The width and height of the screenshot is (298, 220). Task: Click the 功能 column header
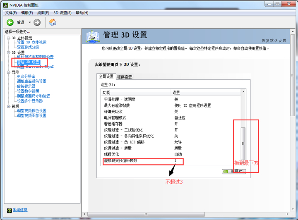(136, 93)
